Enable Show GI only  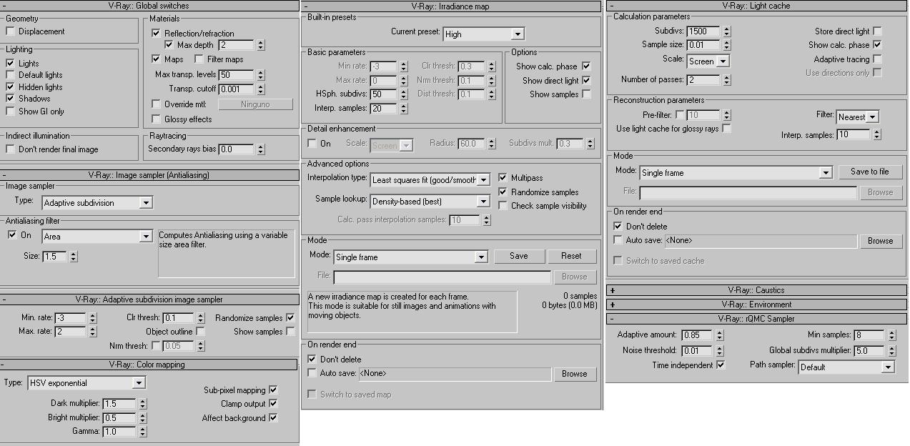pyautogui.click(x=10, y=111)
